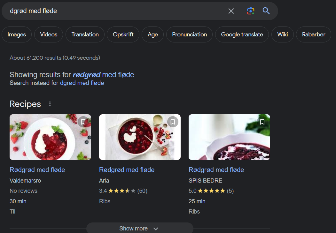Choose the Pronunciation filter chip
The height and width of the screenshot is (233, 336).
pos(190,34)
